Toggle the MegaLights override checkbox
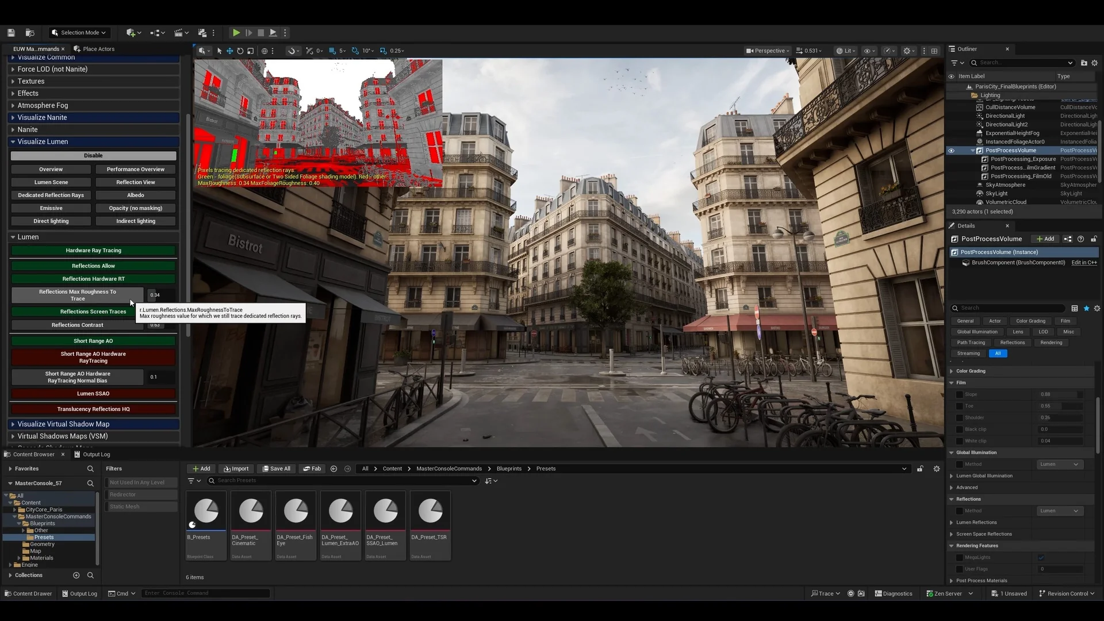The width and height of the screenshot is (1104, 621). (959, 557)
